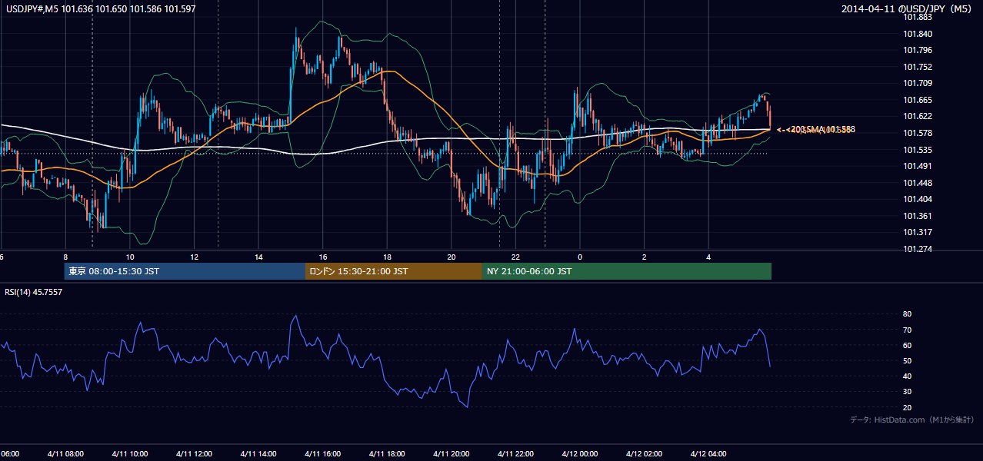Click the hour 16 tick under the price chart
The width and height of the screenshot is (983, 461).
coord(323,257)
